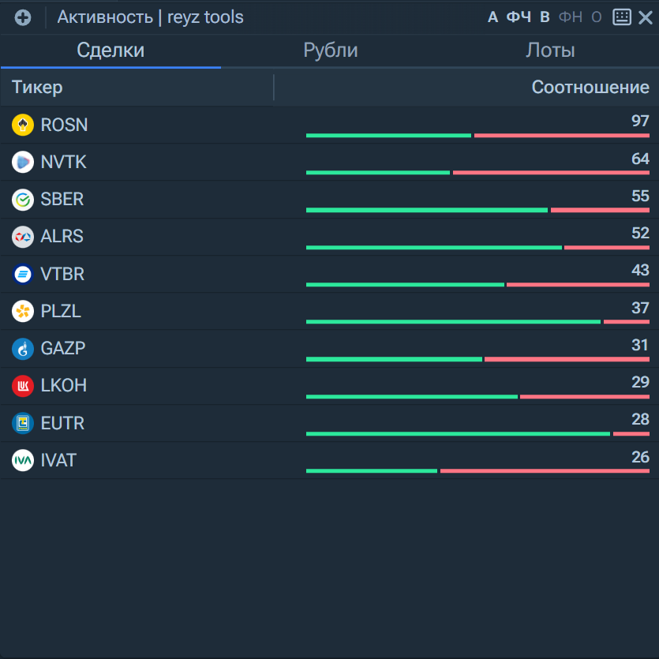This screenshot has width=659, height=659.
Task: Click the ROSN buy/sell ratio bar
Action: 477,135
